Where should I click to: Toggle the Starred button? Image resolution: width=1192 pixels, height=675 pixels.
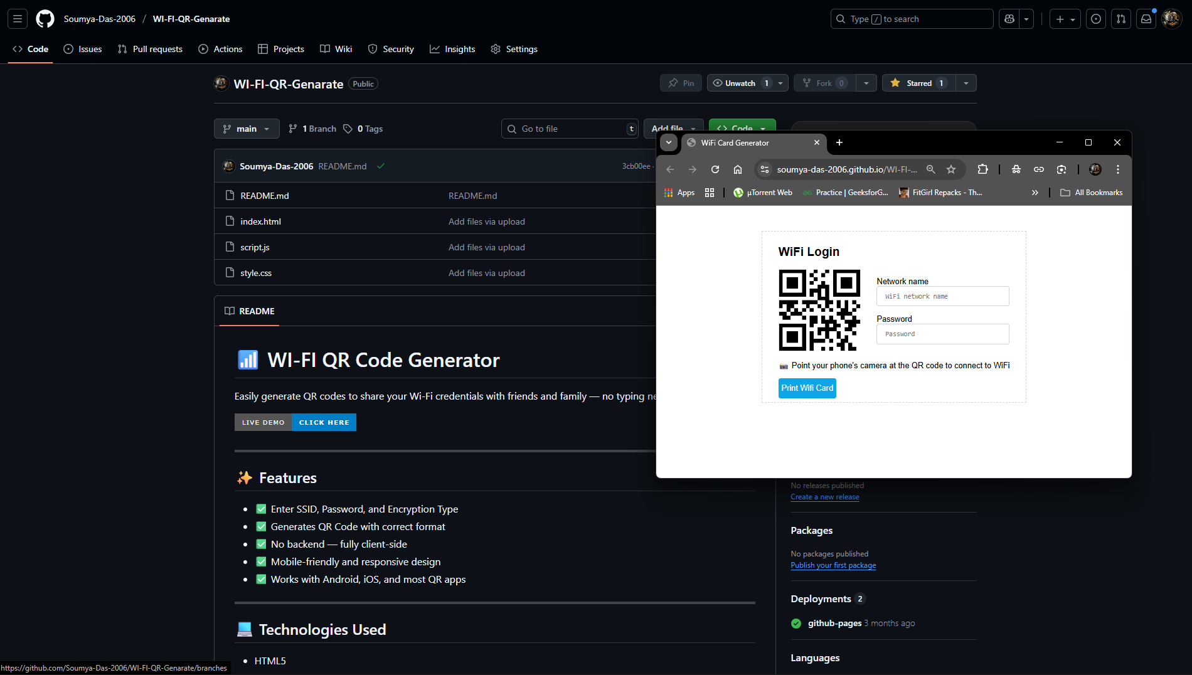pos(919,83)
